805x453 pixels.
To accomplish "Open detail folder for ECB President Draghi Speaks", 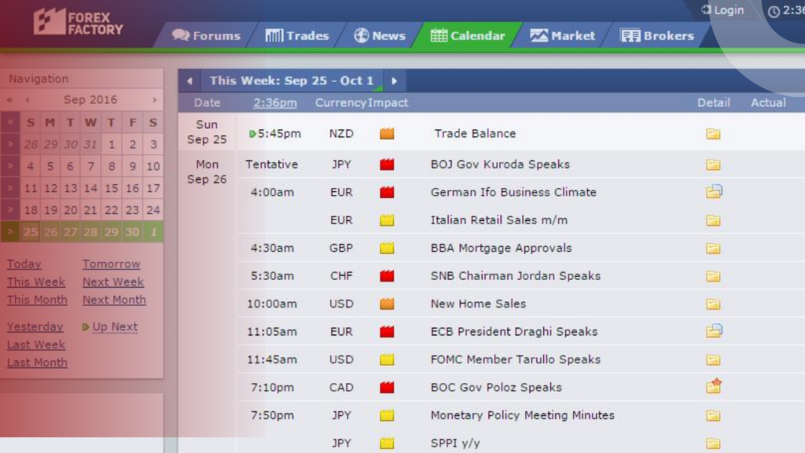I will (x=714, y=331).
